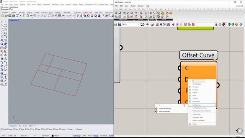Click the number input field in Set Number popup
The height and width of the screenshot is (138, 245).
pos(171,105)
